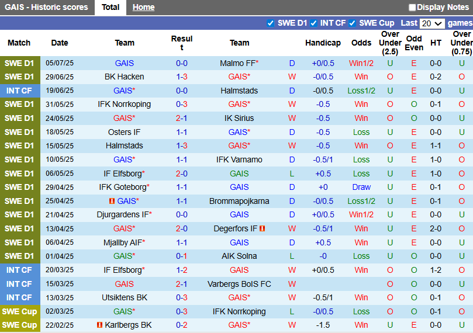The image size is (473, 333).
Task: Click the Over Under (2.5) column header
Action: click(x=390, y=43)
